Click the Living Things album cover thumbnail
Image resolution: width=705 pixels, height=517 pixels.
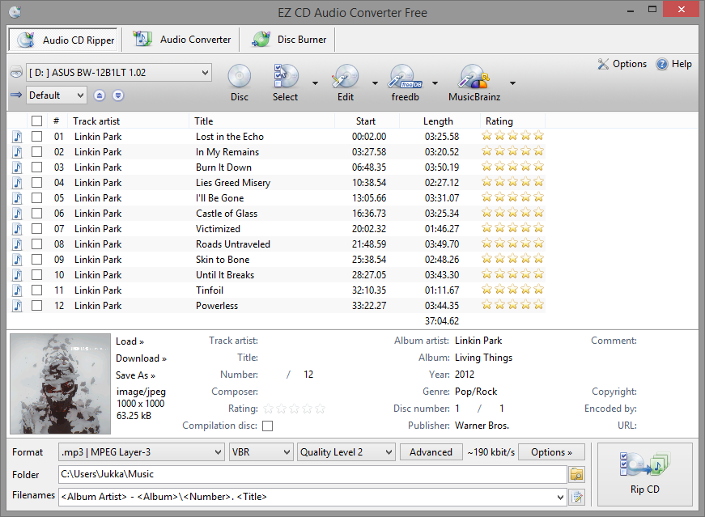(x=60, y=384)
